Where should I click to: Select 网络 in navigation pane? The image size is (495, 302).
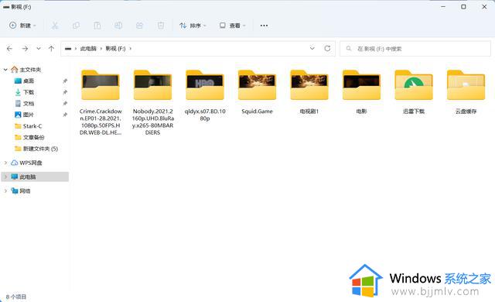click(21, 190)
